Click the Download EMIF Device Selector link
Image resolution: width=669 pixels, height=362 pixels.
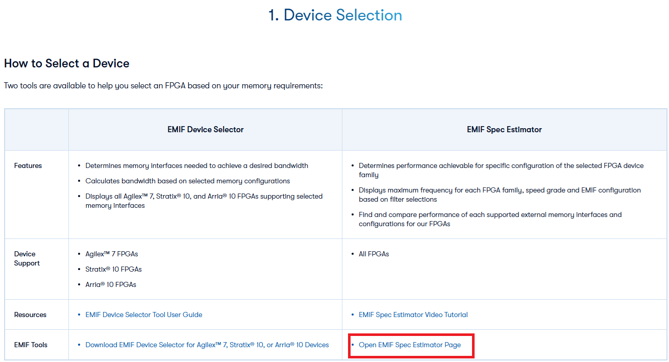(207, 345)
